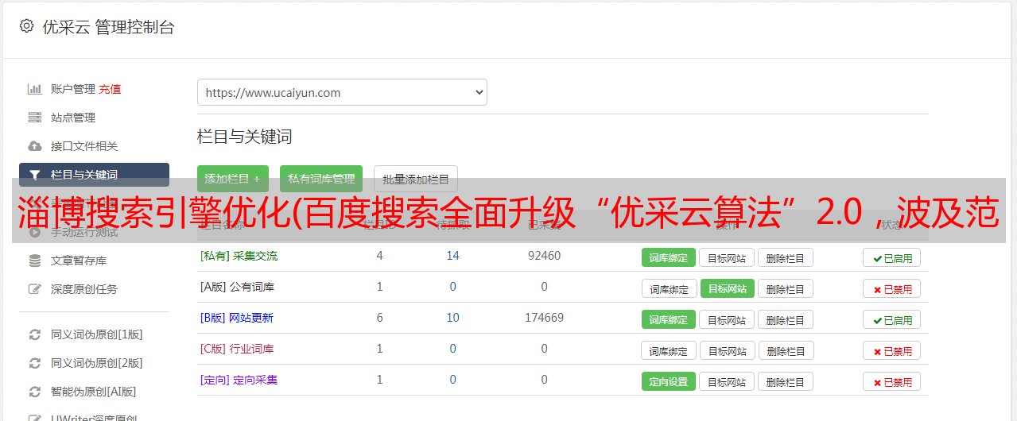The image size is (1017, 421).
Task: Click 词库绑定 in the 采集交流 row
Action: pyautogui.click(x=669, y=257)
